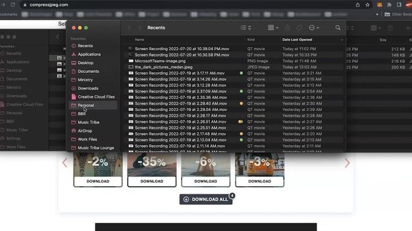412x231 pixels.
Task: Open the Extensions puzzle icon in Chrome
Action: [x=389, y=4]
